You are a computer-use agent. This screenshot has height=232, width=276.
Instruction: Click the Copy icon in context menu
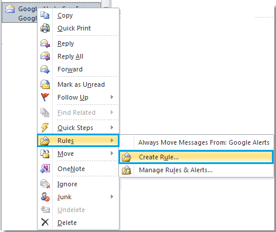pos(45,15)
